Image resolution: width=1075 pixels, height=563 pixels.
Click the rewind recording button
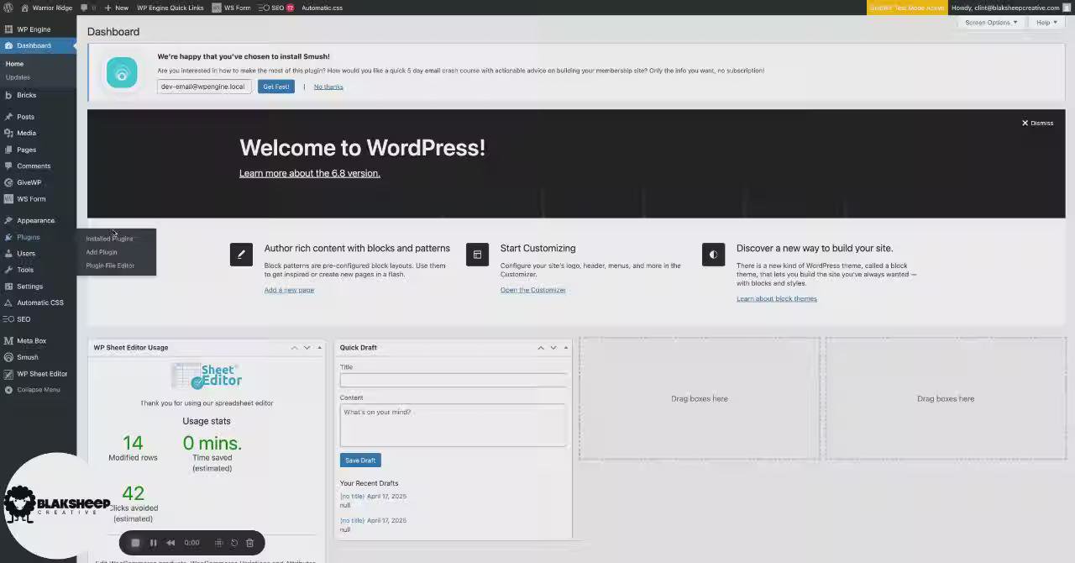click(170, 543)
